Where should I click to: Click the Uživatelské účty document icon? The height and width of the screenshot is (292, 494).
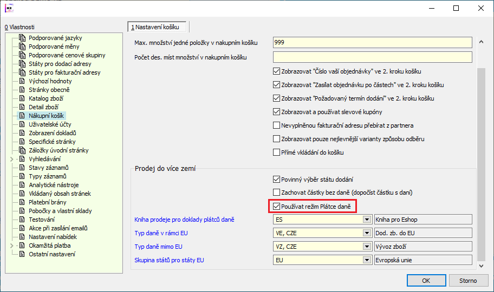pyautogui.click(x=22, y=124)
